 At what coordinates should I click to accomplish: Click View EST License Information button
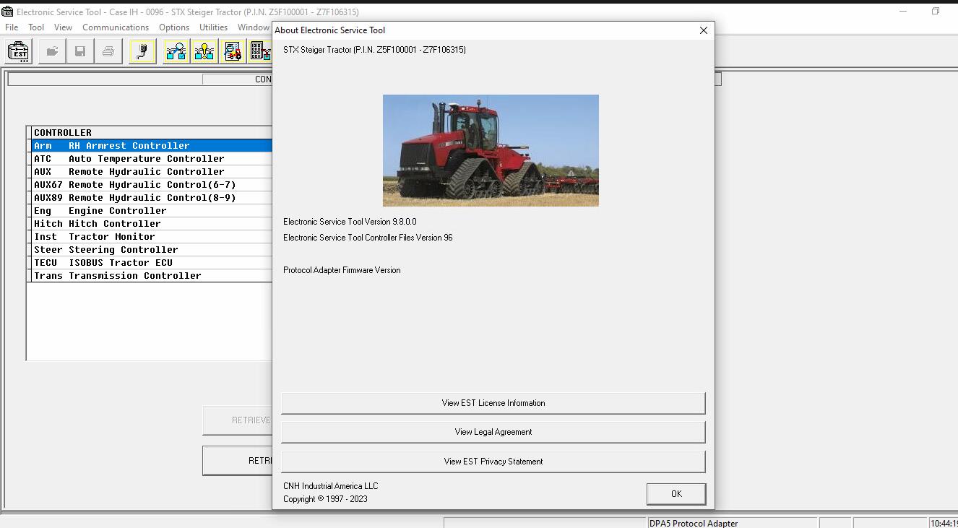[493, 403]
